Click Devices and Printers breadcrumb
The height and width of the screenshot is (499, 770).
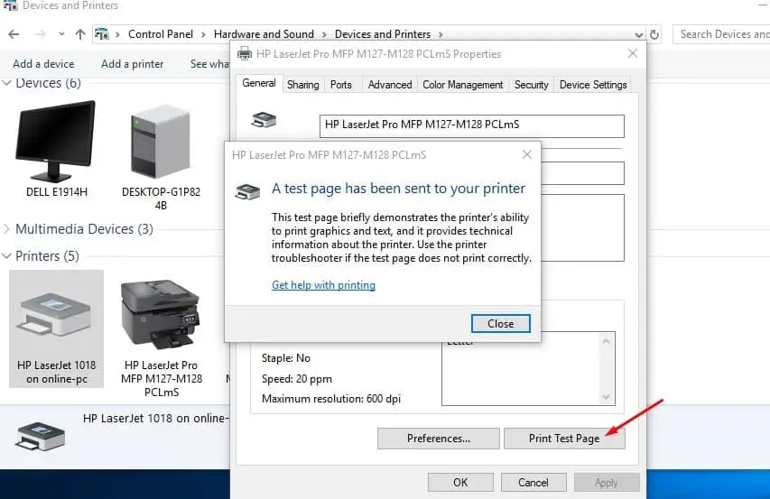click(x=383, y=34)
